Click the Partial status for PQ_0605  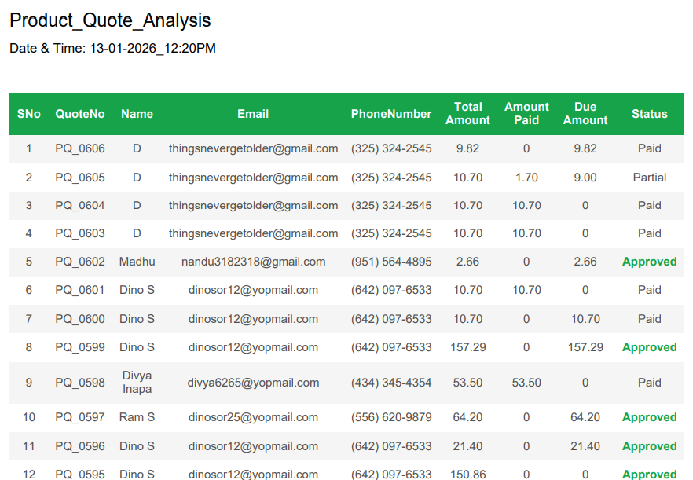click(649, 178)
